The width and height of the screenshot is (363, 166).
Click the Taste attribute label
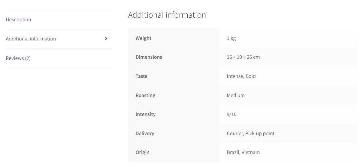141,76
